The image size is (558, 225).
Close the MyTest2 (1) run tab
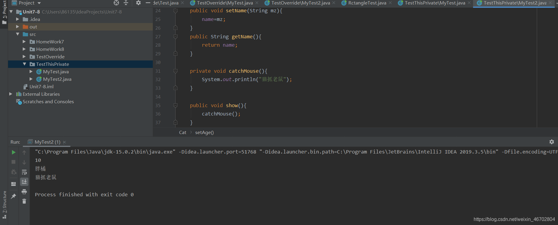coord(65,142)
